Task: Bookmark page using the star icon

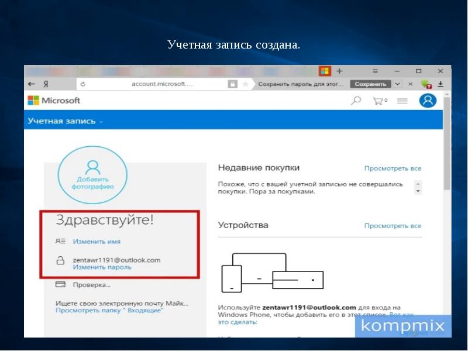Action: [x=245, y=84]
